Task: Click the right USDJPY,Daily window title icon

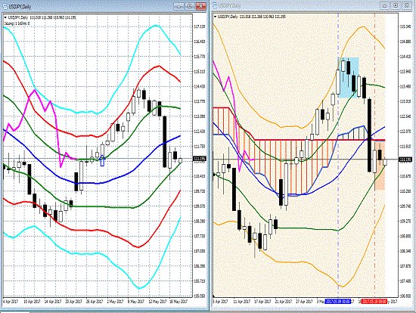Action: 215,5
